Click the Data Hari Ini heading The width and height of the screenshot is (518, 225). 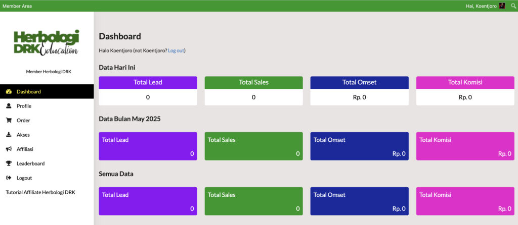pos(117,67)
